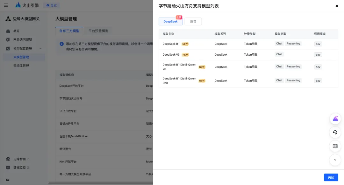The image size is (344, 185).
Task: Select the DeepSeek开放平台 provider row
Action: click(104, 86)
